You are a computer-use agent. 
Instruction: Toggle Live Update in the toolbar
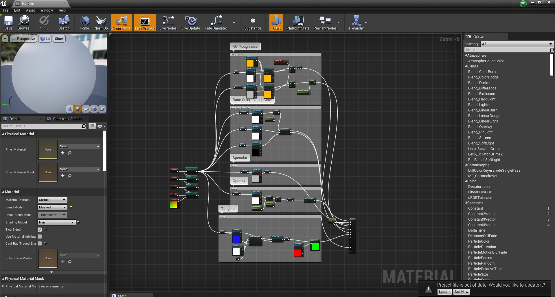pyautogui.click(x=191, y=23)
